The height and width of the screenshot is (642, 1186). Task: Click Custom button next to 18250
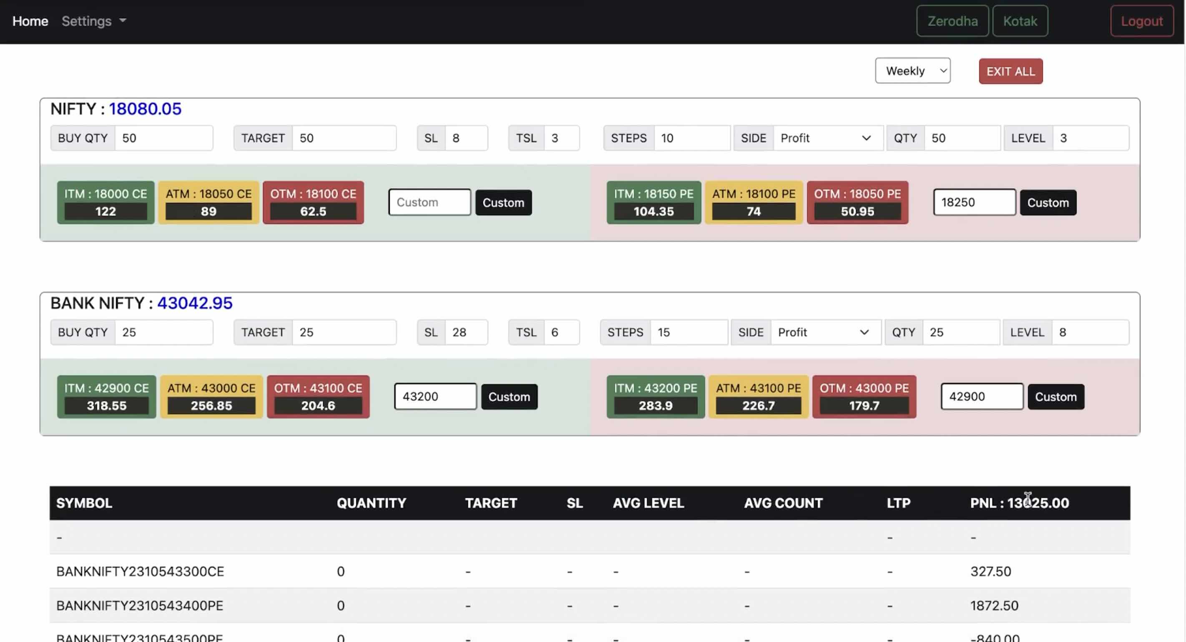click(x=1048, y=203)
